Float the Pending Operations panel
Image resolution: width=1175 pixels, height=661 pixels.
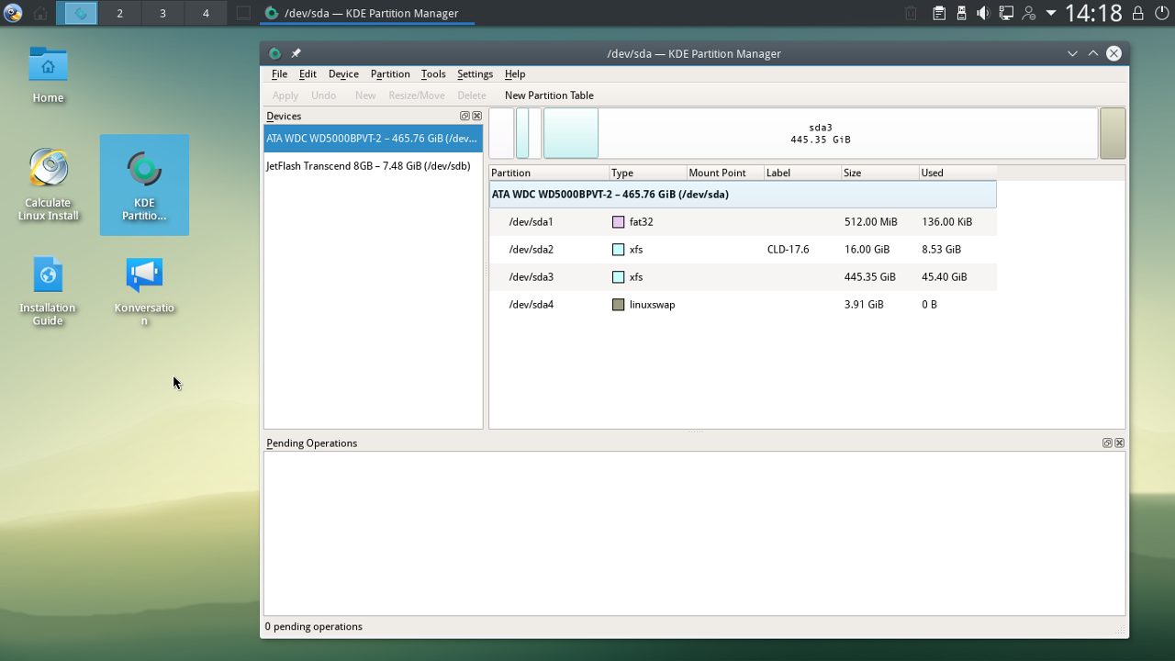tap(1107, 443)
